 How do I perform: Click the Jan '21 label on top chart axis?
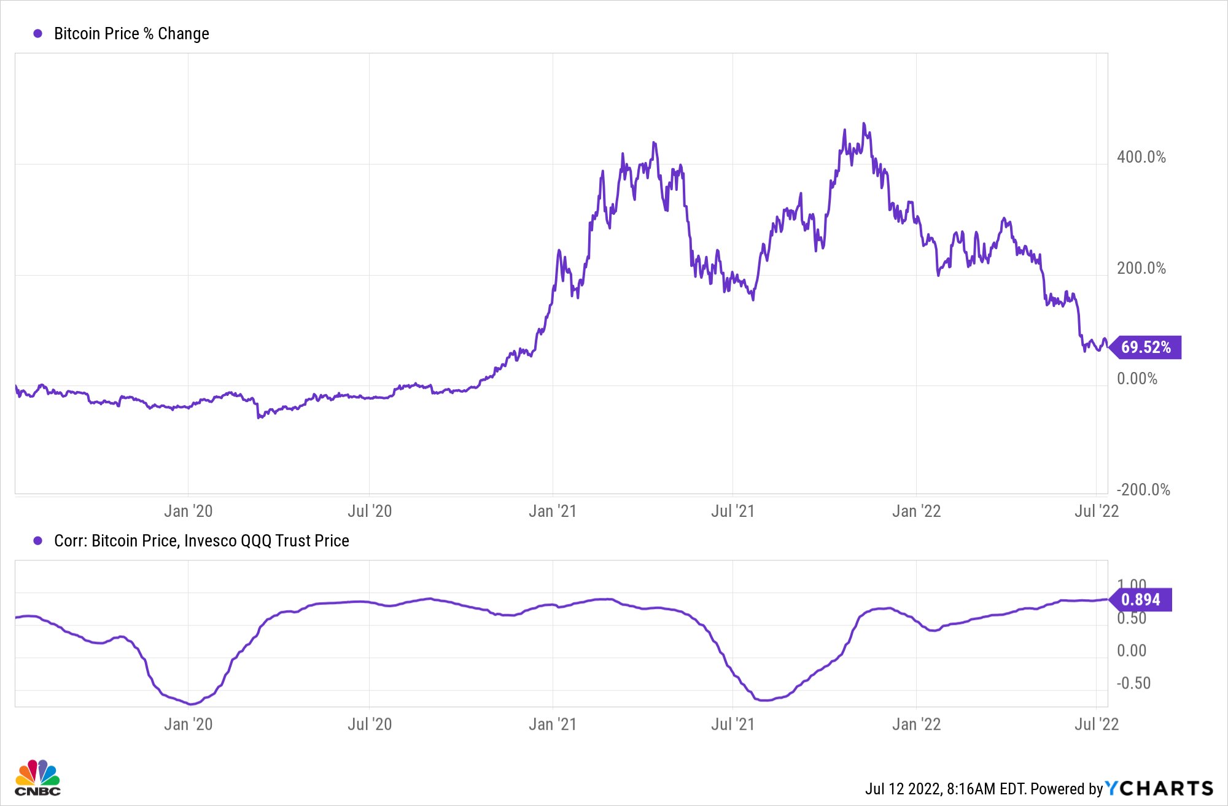tap(553, 511)
